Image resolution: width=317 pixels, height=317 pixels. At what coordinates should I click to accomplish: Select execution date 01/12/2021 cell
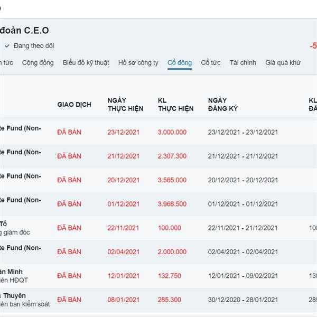click(123, 204)
